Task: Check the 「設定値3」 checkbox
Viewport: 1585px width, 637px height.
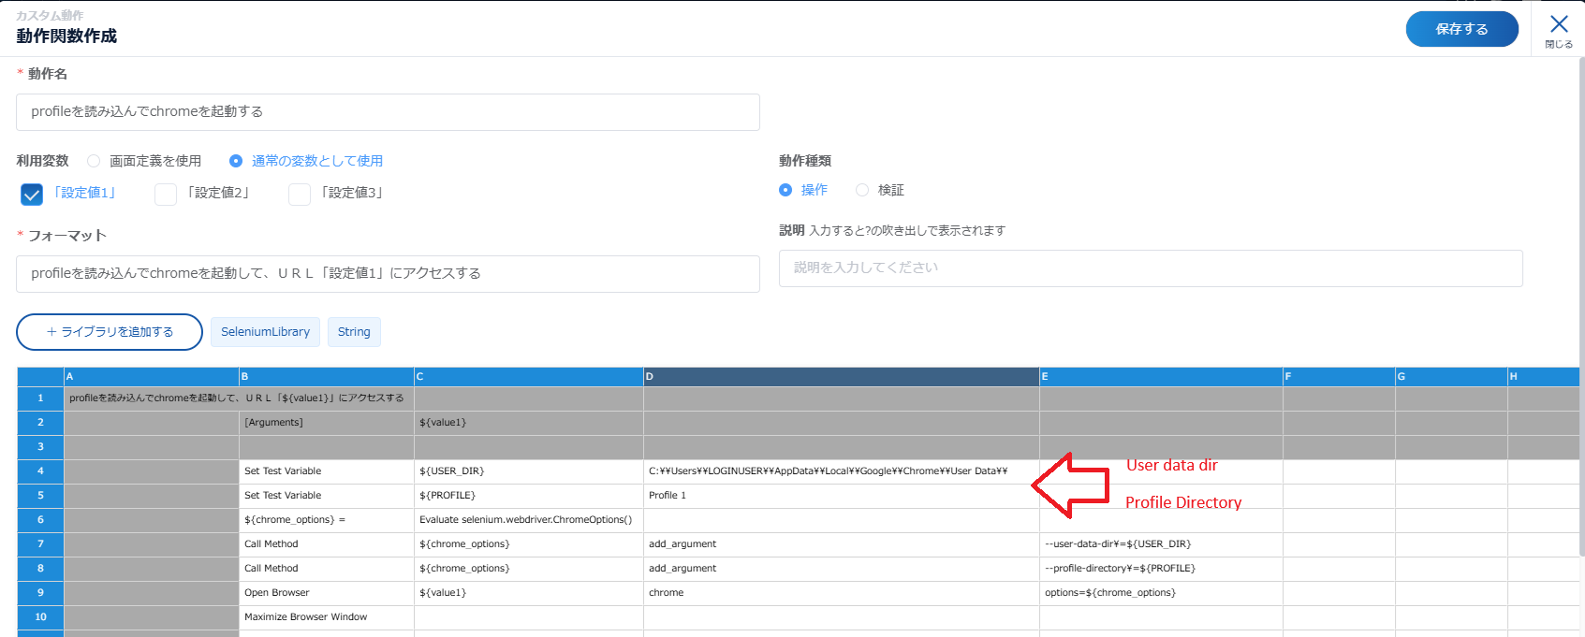Action: (x=300, y=194)
